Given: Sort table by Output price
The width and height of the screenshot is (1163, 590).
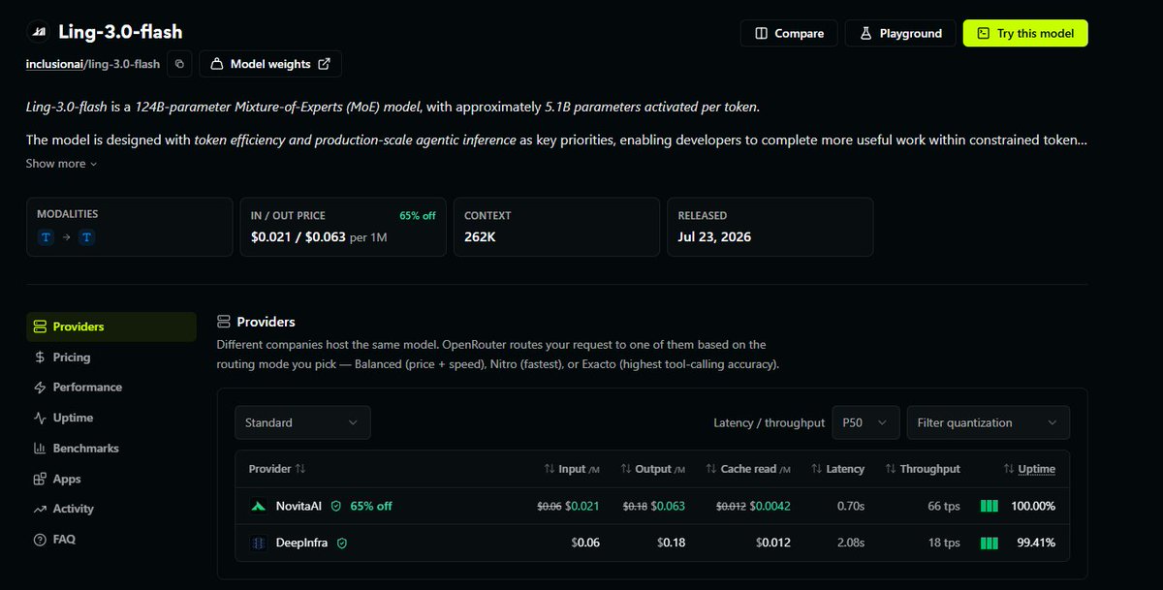Looking at the screenshot, I should [653, 469].
